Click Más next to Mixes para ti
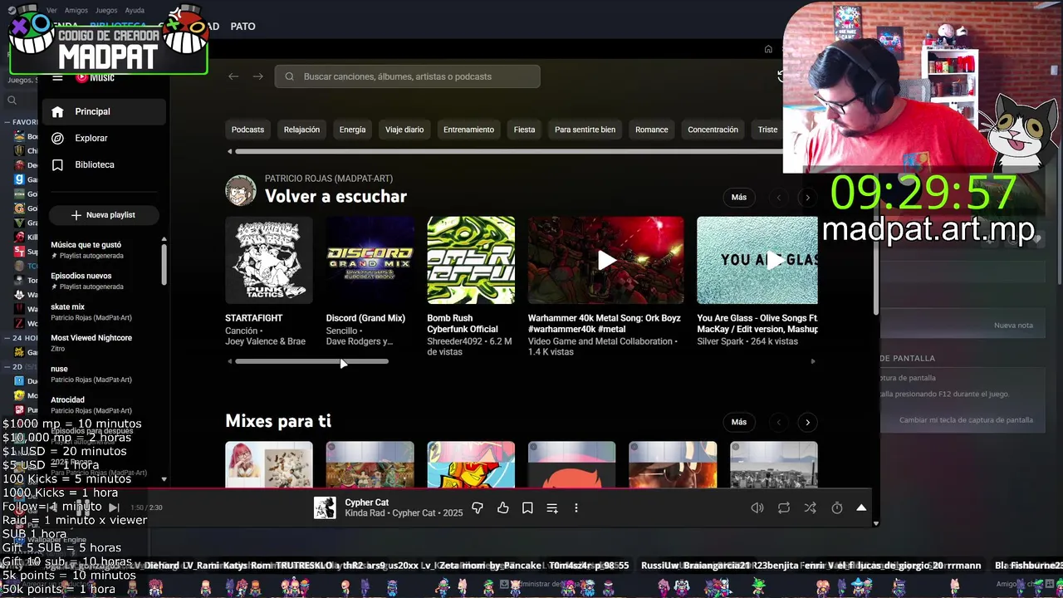 [739, 422]
